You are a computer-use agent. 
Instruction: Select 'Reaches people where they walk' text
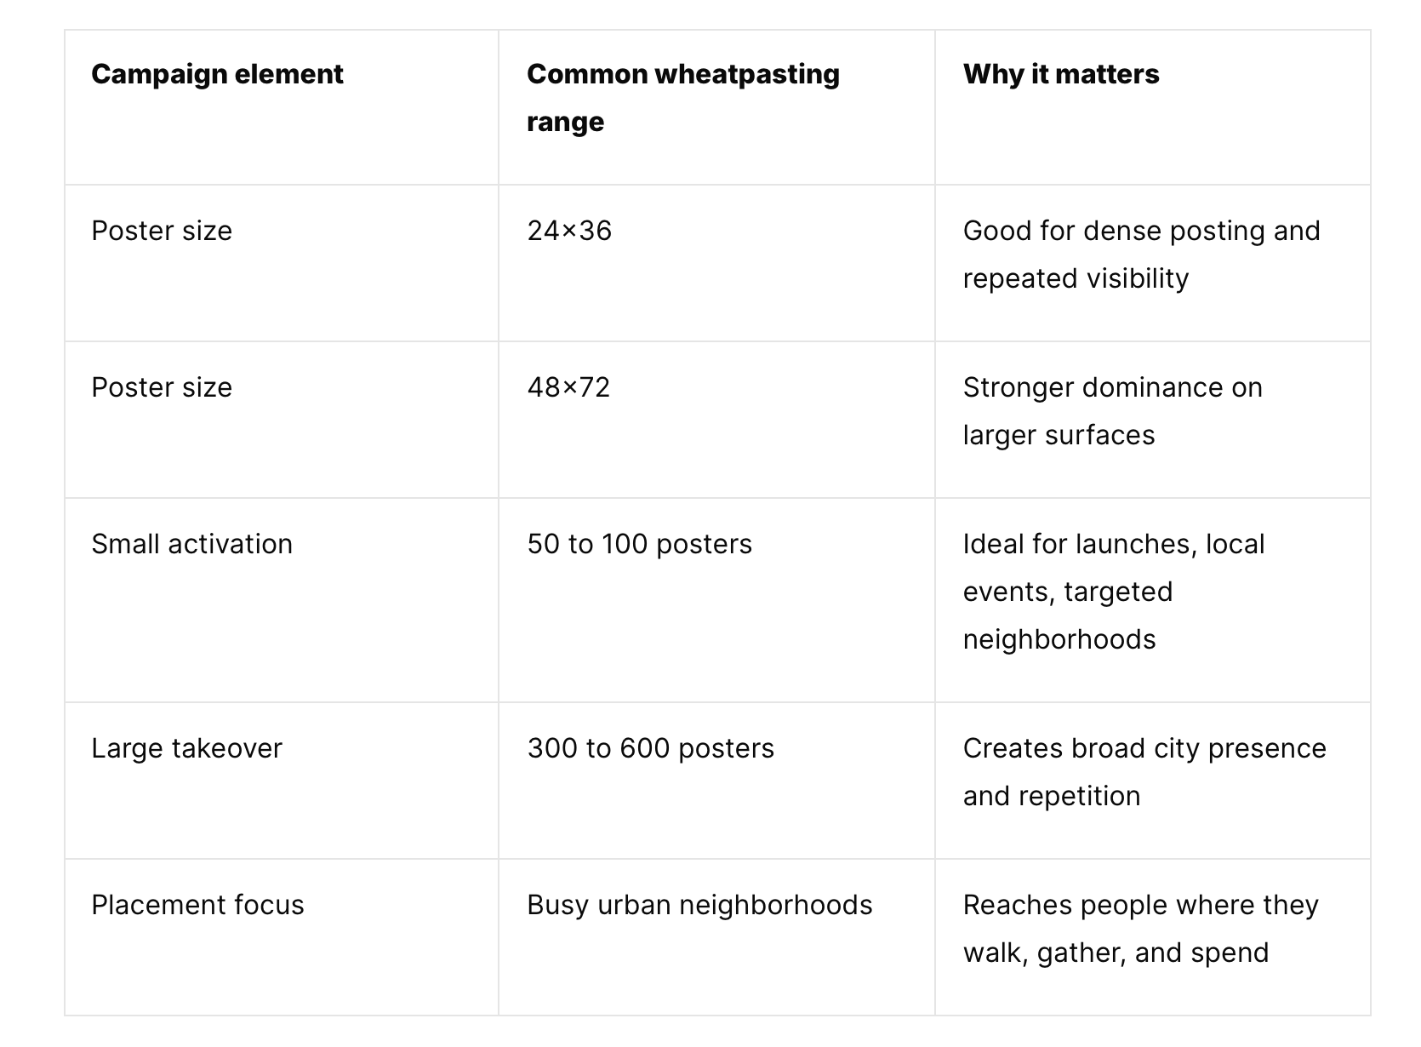point(1141,929)
